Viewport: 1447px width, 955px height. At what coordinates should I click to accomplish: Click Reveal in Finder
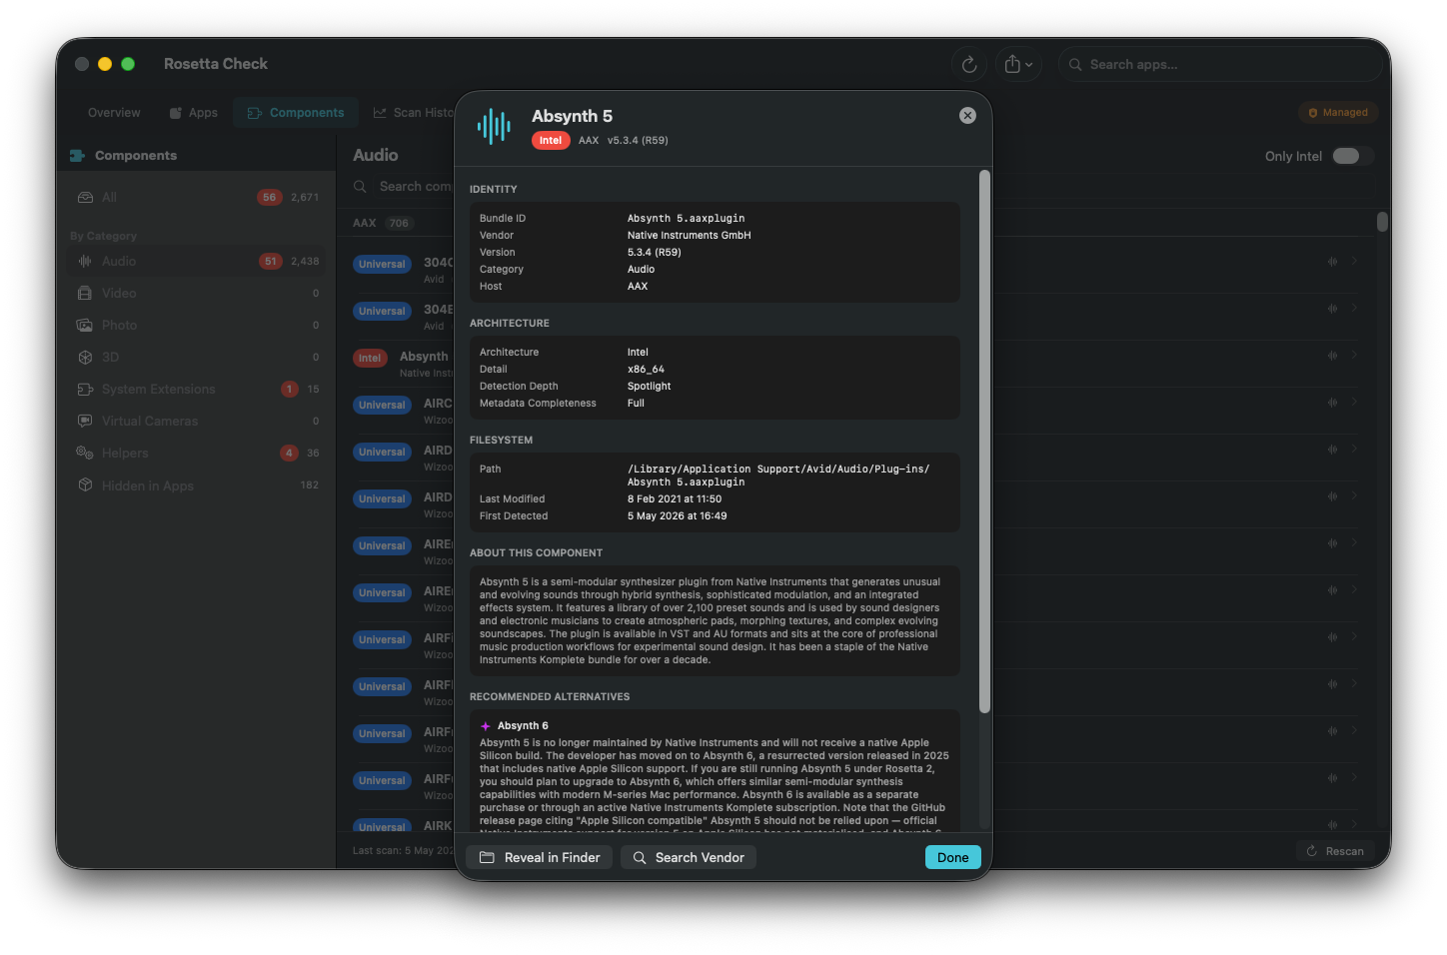pos(540,858)
